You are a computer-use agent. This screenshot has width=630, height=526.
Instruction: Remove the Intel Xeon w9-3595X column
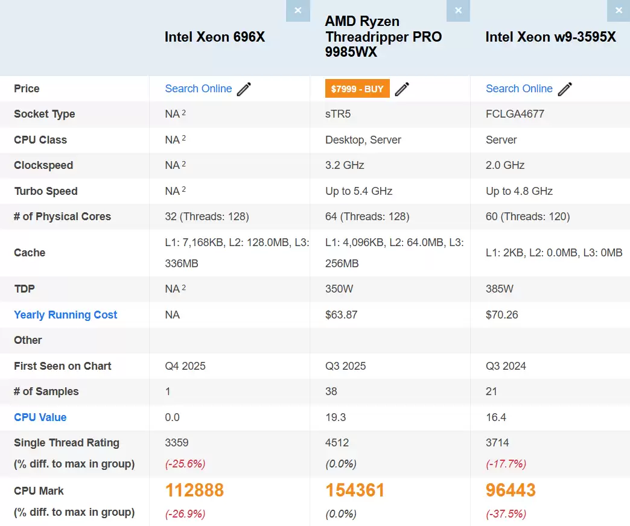(x=618, y=10)
